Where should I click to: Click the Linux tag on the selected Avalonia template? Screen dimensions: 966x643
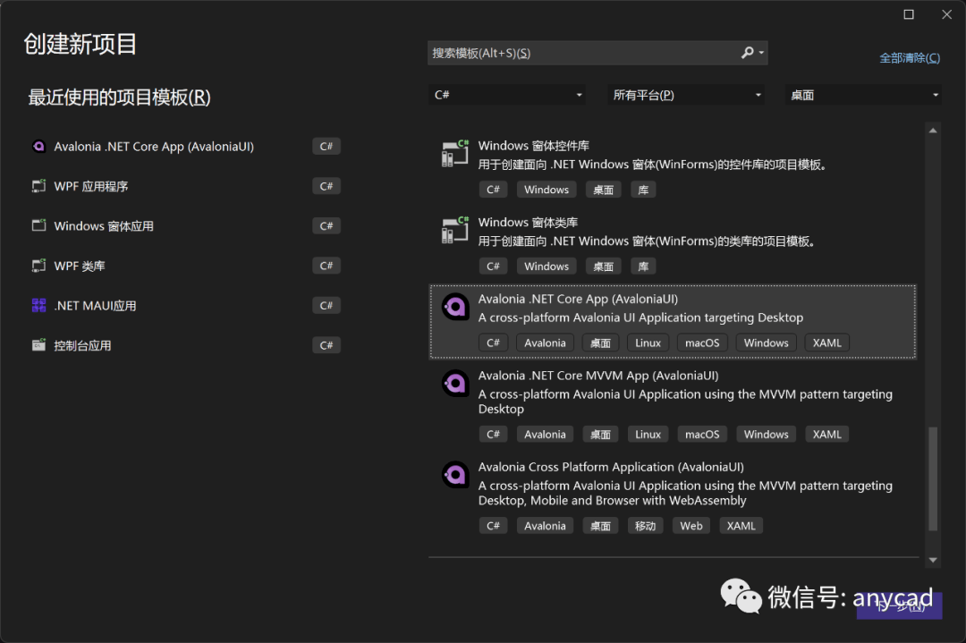click(648, 342)
